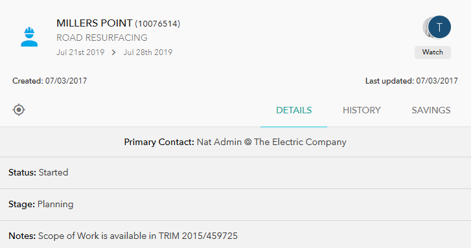473x248 pixels.
Task: Click the blue T user avatar
Action: point(439,27)
